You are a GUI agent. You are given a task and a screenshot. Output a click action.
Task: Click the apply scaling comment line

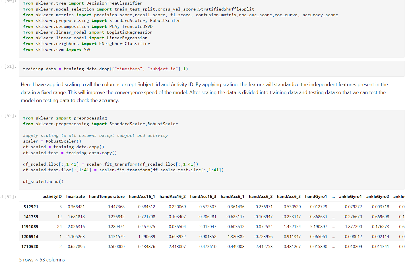95,135
